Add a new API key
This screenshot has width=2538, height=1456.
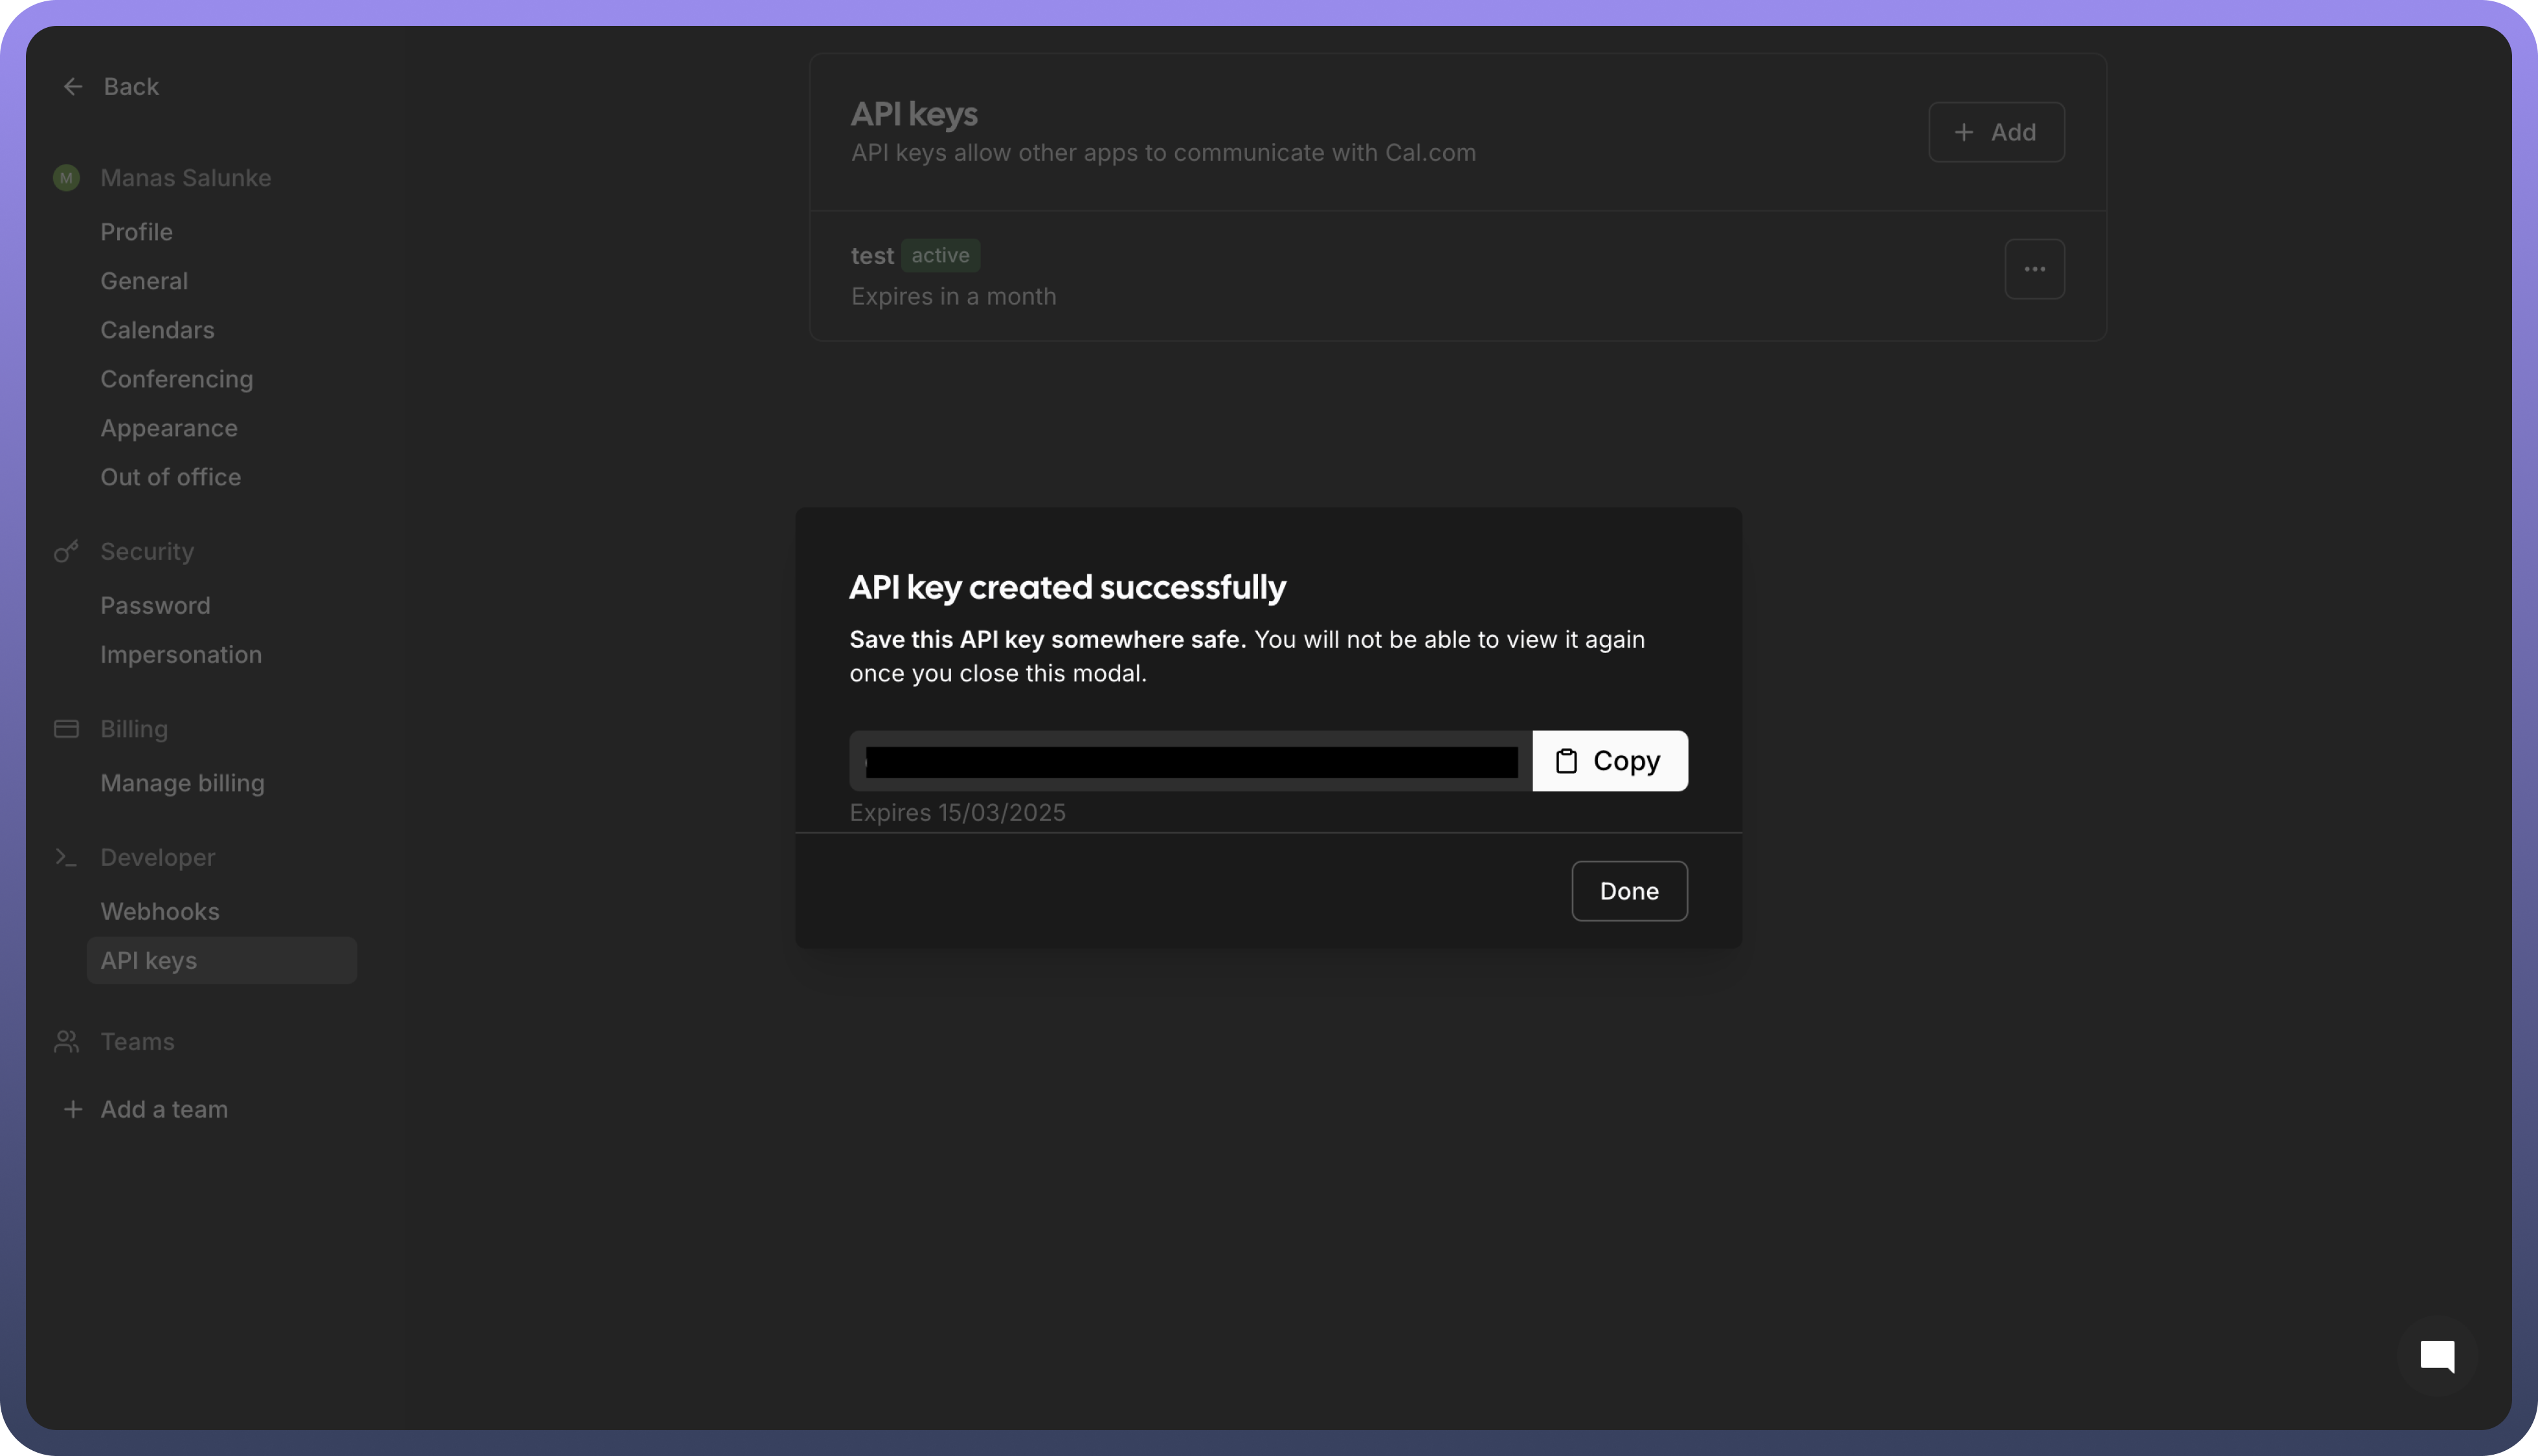1996,132
